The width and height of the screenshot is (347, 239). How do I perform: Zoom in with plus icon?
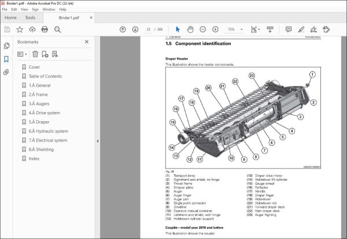pyautogui.click(x=215, y=29)
